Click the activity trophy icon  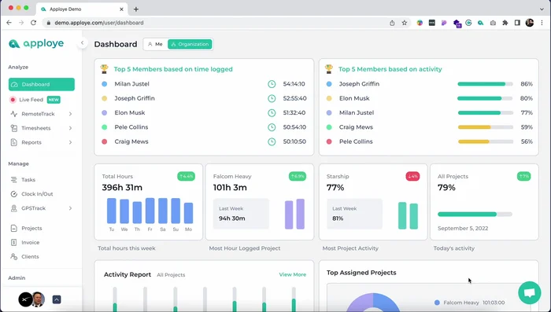point(328,69)
